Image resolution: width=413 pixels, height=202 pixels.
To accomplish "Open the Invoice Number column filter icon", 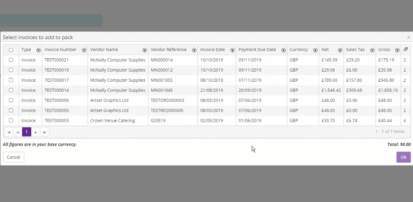I will 84,50.
